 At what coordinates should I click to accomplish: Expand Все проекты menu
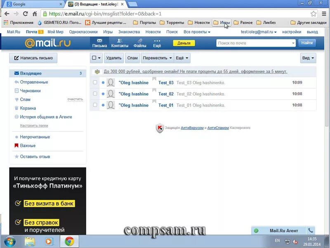tap(197, 32)
